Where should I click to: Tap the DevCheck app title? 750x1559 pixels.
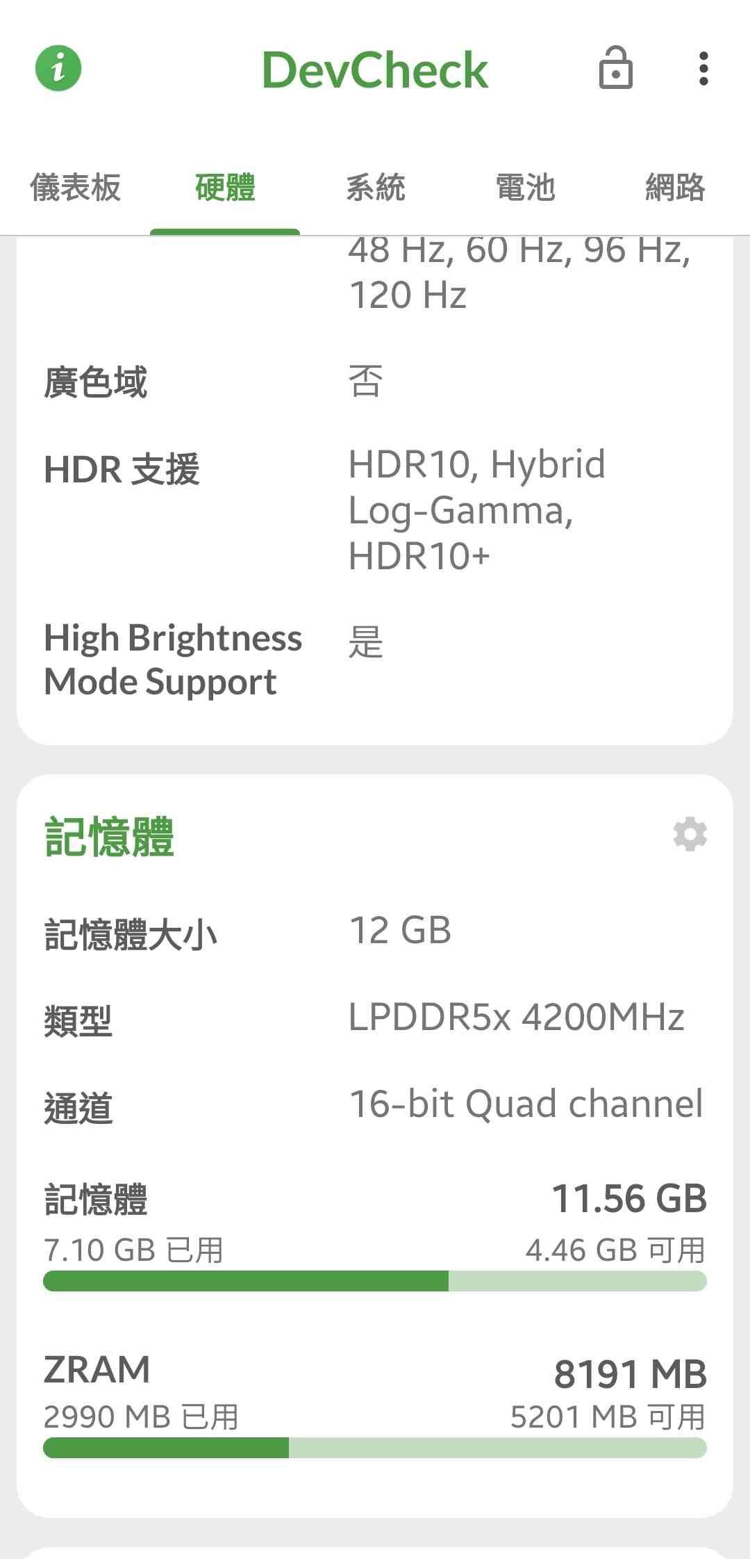(x=375, y=70)
